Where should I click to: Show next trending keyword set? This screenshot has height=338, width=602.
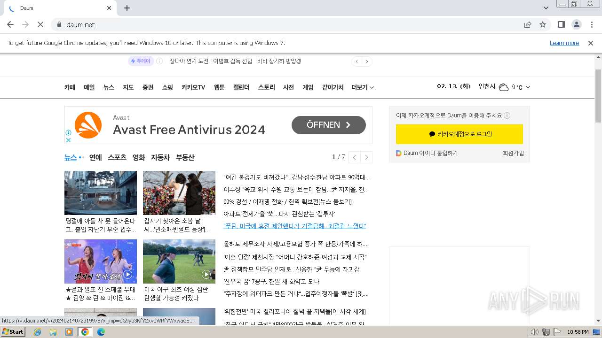[367, 61]
